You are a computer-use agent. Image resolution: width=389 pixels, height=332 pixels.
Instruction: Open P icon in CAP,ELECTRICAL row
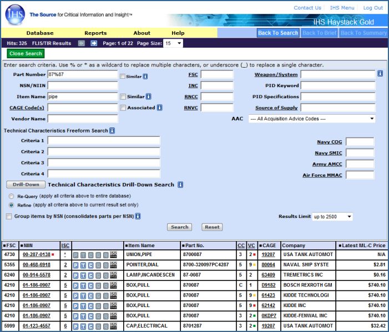(x=75, y=326)
